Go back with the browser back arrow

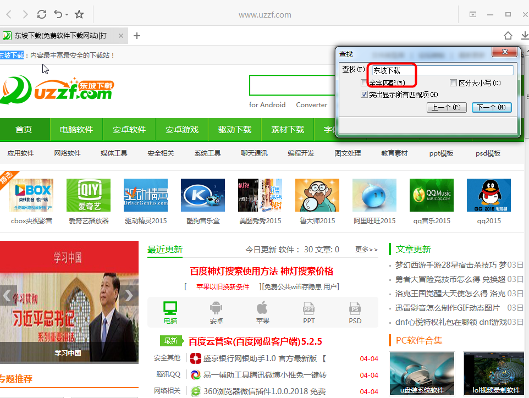pos(9,14)
